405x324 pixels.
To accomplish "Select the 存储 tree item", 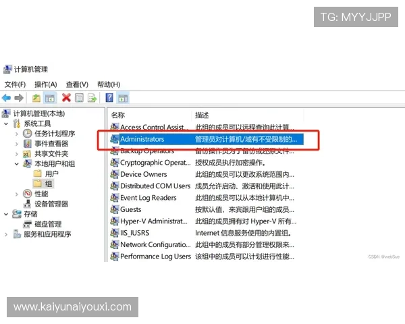I will click(x=31, y=214).
